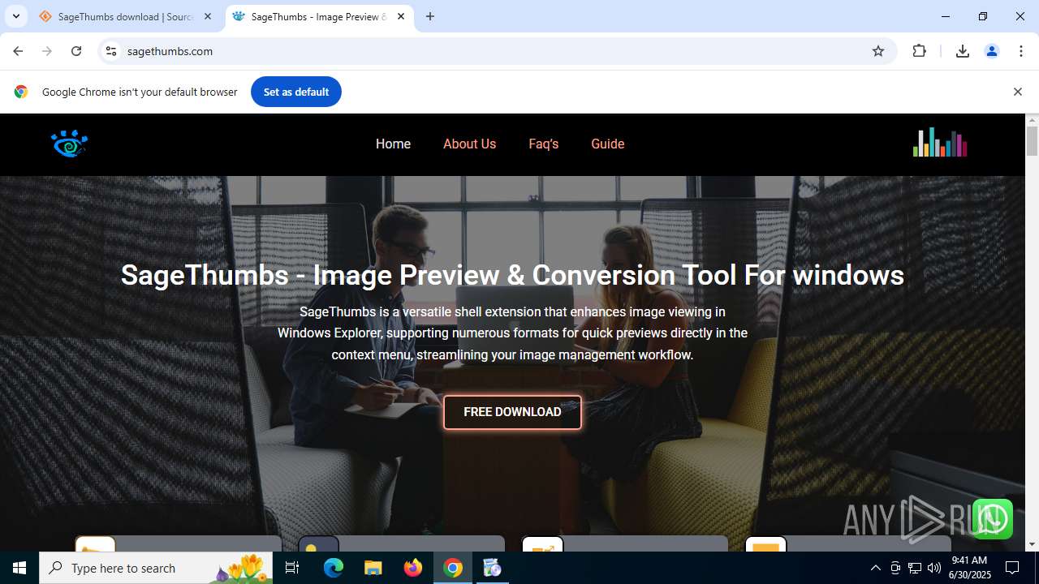Open the About Us page
The width and height of the screenshot is (1039, 584).
[469, 144]
